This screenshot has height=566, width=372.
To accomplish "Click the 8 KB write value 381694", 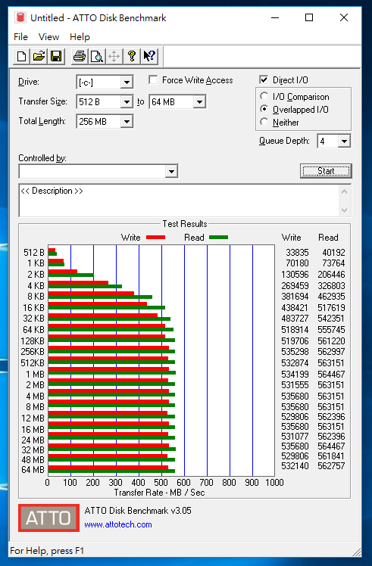I will coord(295,297).
